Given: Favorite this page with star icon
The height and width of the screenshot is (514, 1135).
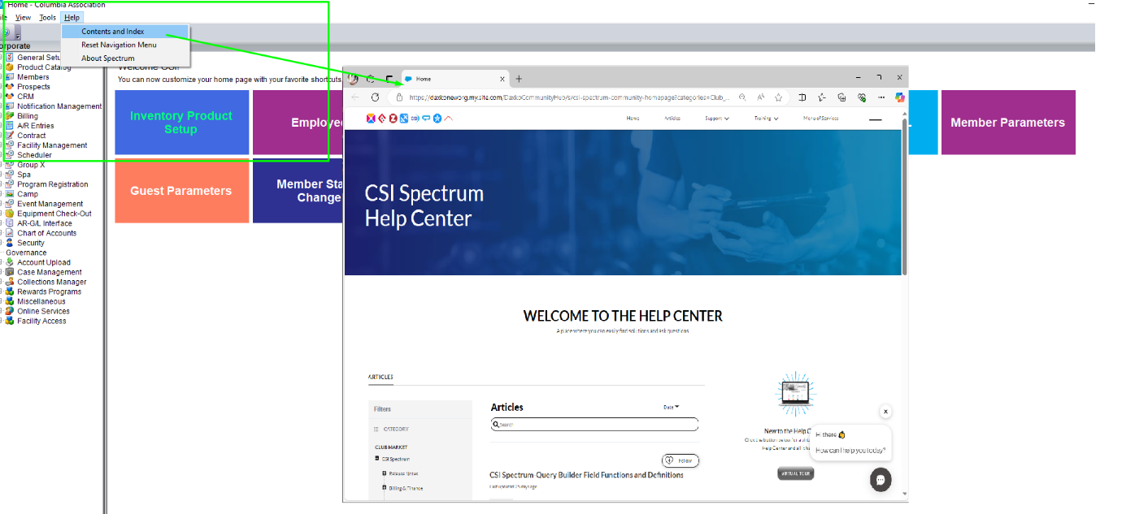Looking at the screenshot, I should 778,97.
